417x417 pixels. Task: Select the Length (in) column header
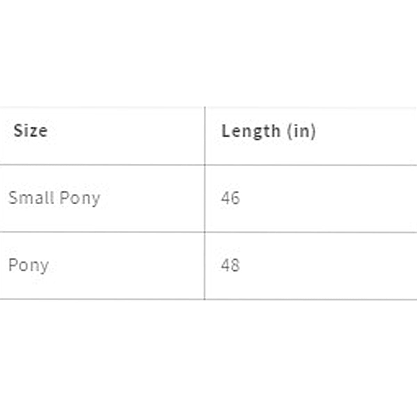268,131
